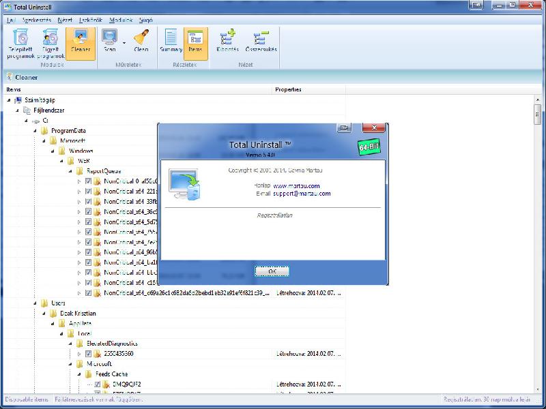
Task: Open the Scan button dropdown arrow
Action: click(x=124, y=43)
